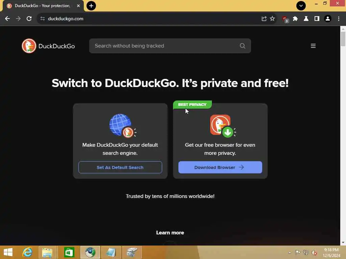Close the DuckDuckGo tab
Image resolution: width=346 pixels, height=259 pixels.
tap(78, 6)
